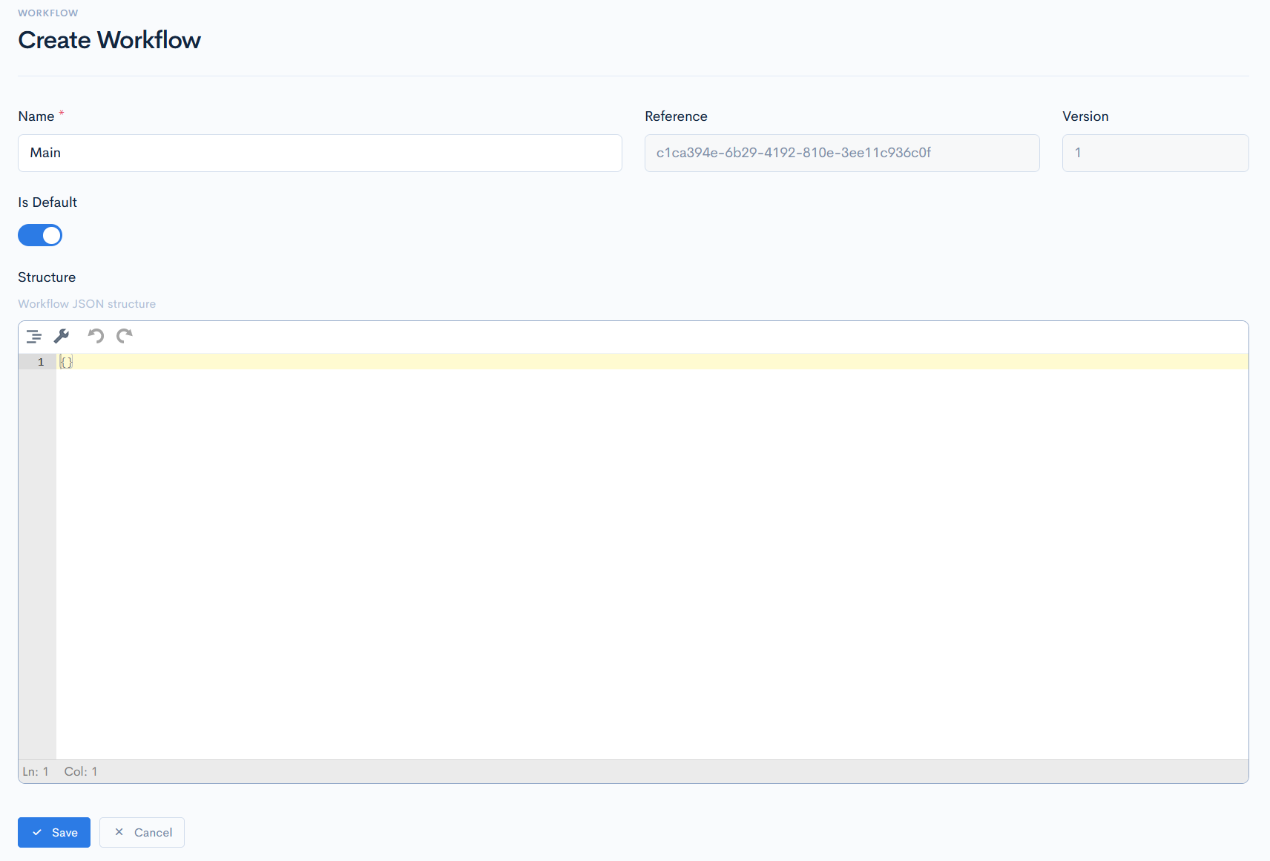Disable the Is Default toggle
This screenshot has height=861, width=1270.
click(x=40, y=235)
